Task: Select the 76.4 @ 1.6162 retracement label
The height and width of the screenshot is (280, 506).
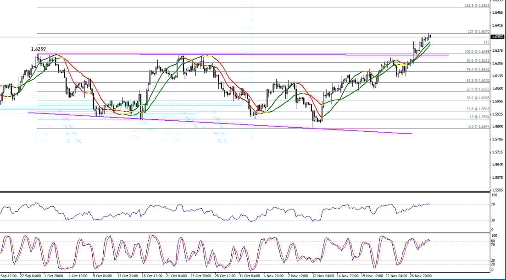Action: pos(478,70)
